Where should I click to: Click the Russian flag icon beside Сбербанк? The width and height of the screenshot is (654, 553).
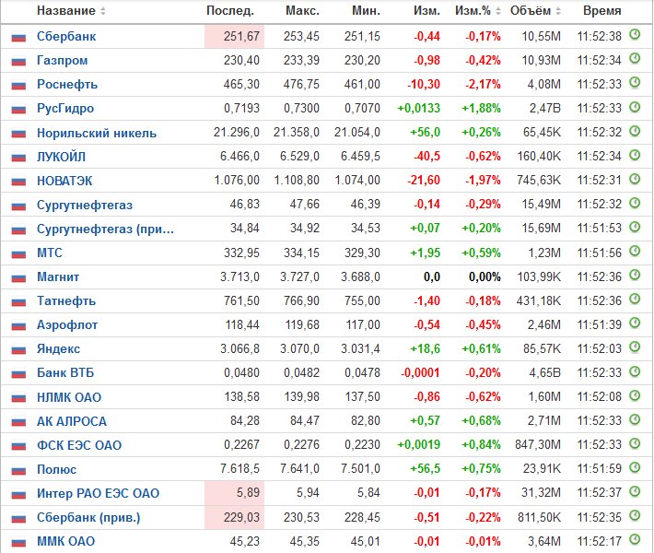tap(18, 38)
